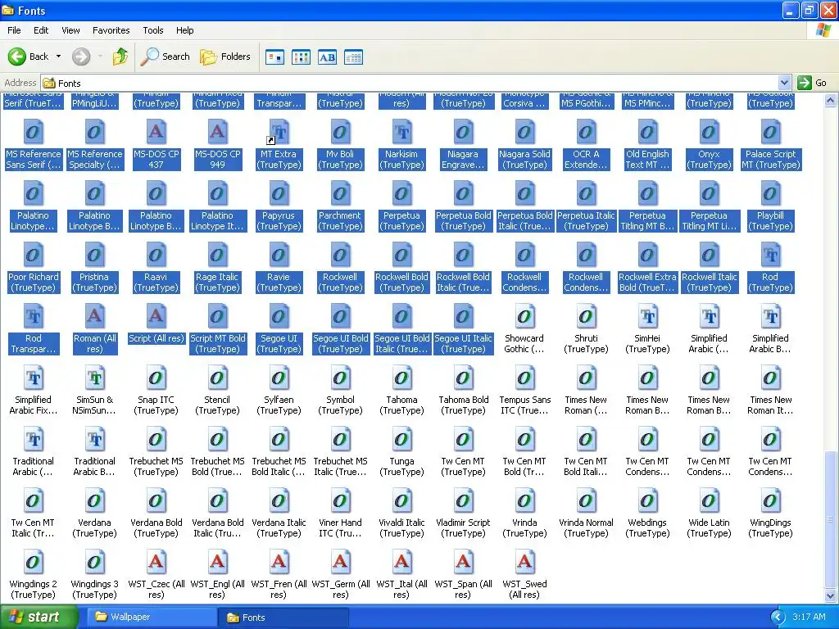The image size is (839, 629).
Task: Select the WingDings (TrueType) font icon
Action: 770,501
